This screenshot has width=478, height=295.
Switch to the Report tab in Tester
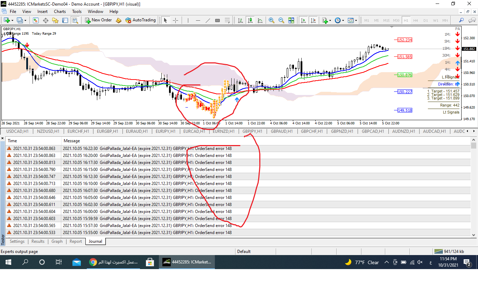76,241
